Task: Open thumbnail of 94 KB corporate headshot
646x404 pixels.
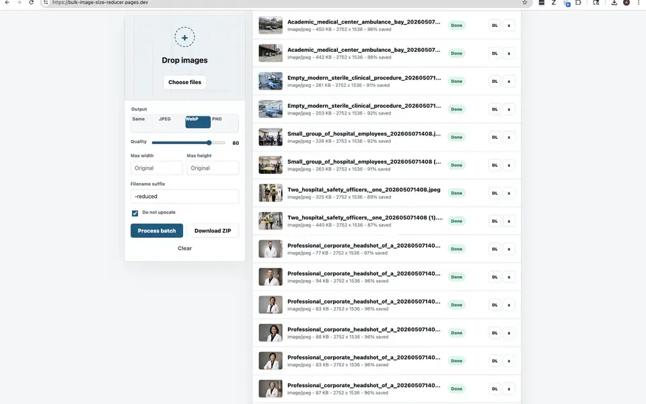Action: pyautogui.click(x=271, y=277)
